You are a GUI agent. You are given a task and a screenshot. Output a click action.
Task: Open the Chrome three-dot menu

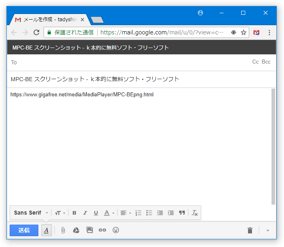click(x=269, y=32)
